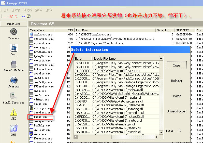
Task: Click the red X toolbar icon
Action: coord(11,17)
